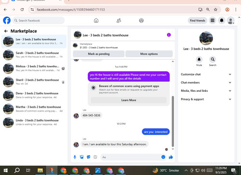
Task: Go back using the Marketplace back arrow
Action: pyautogui.click(x=6, y=31)
